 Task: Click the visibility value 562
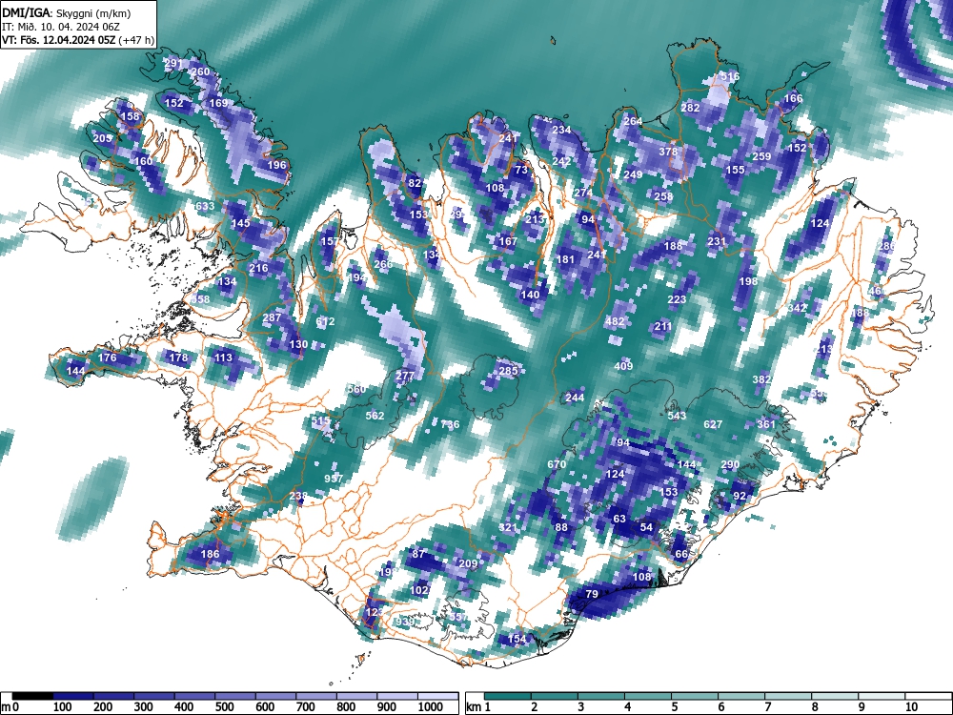pos(375,416)
